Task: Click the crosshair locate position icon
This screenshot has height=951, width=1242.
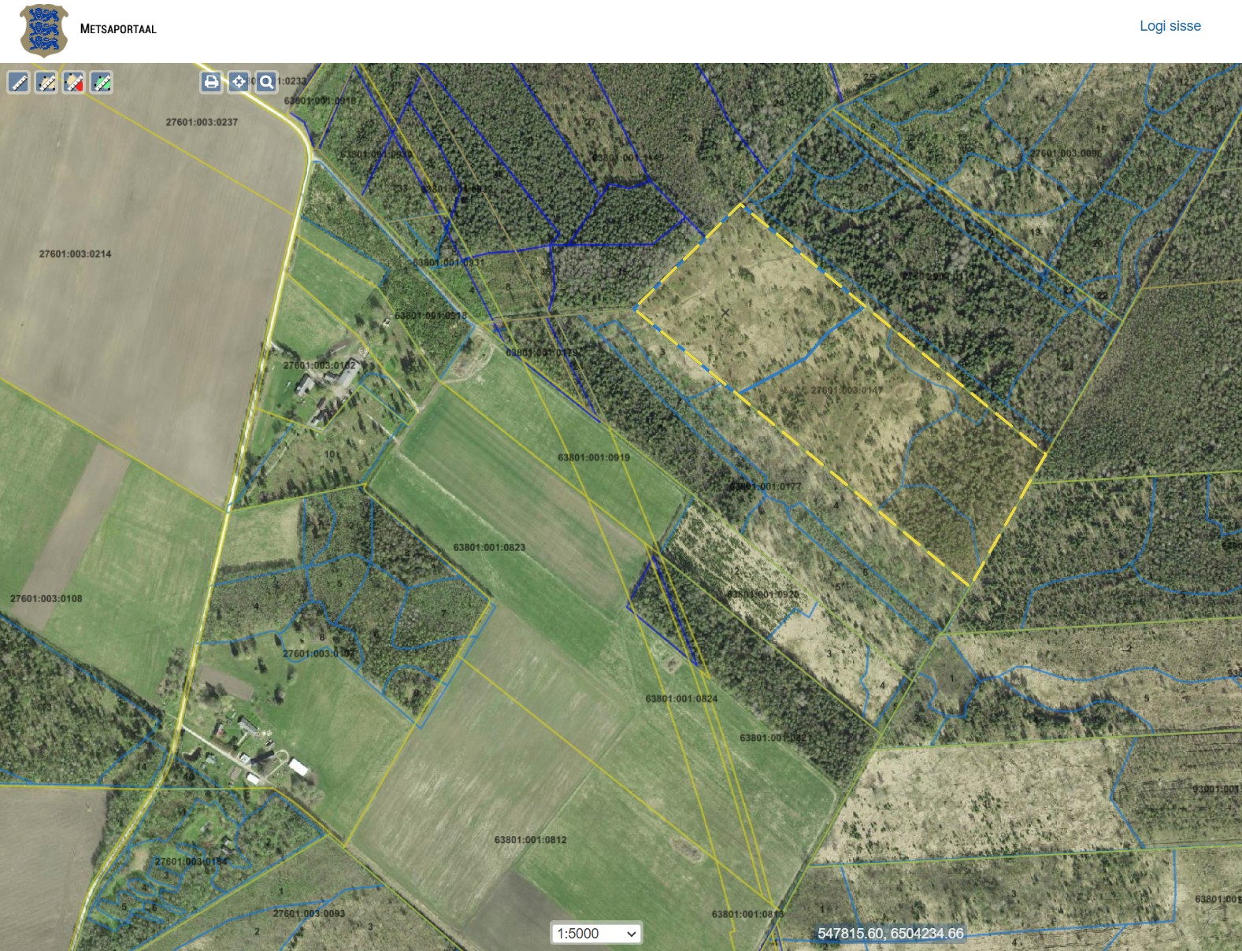Action: point(239,82)
